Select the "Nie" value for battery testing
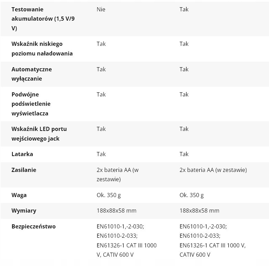 101,9
